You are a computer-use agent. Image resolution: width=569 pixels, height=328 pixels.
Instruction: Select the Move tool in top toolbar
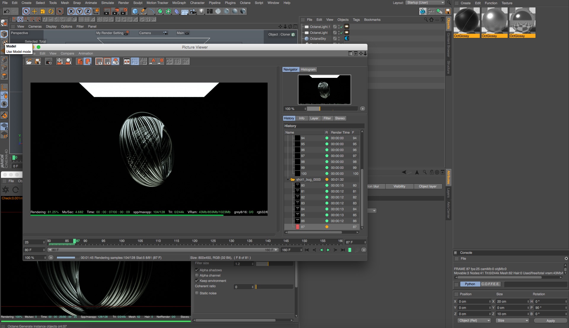click(34, 11)
